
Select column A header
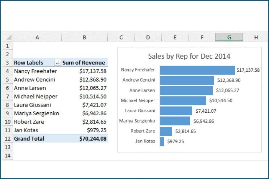pos(37,37)
